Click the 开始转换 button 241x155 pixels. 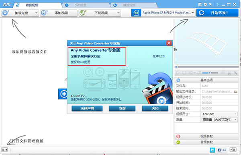[x=217, y=12]
